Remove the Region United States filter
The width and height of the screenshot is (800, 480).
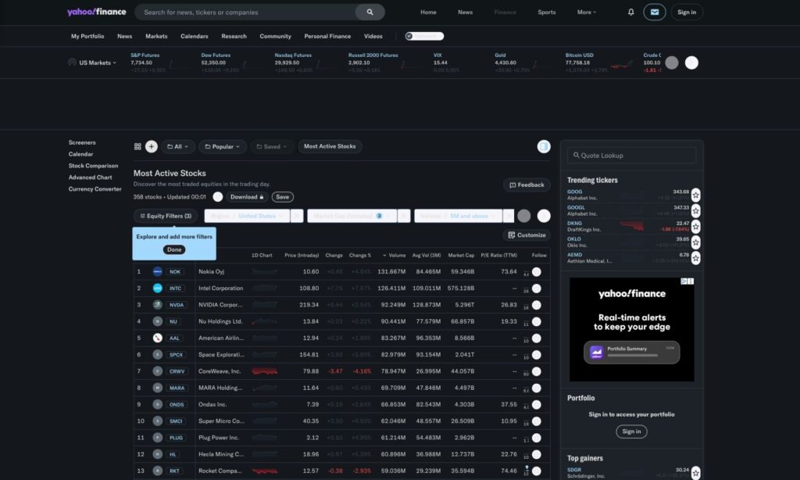click(297, 216)
